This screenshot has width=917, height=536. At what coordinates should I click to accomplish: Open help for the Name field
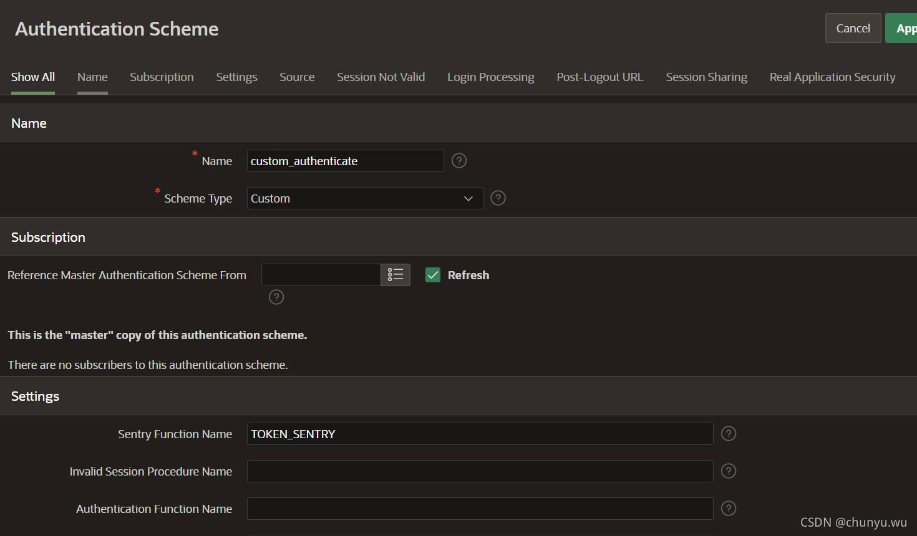pyautogui.click(x=458, y=160)
